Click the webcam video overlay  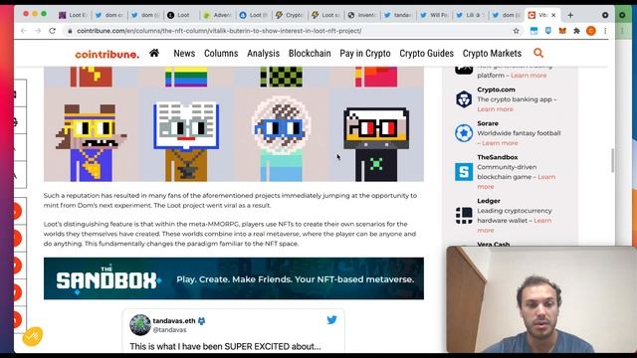click(541, 299)
